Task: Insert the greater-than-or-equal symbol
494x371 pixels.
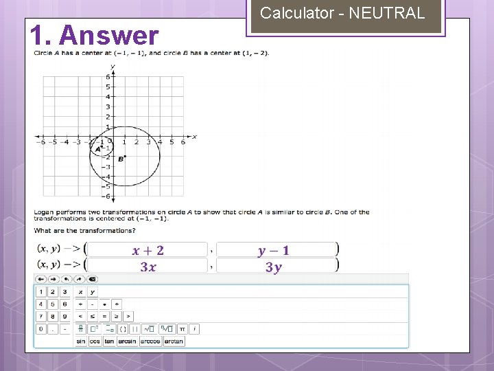Action: coord(116,316)
